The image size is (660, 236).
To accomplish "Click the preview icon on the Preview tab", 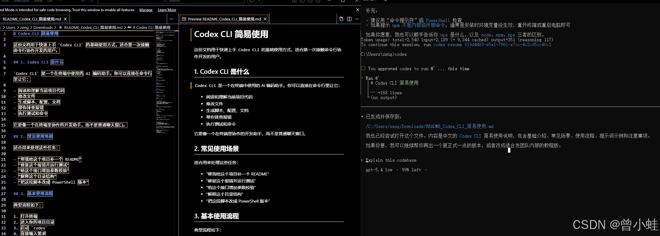I will click(x=184, y=19).
